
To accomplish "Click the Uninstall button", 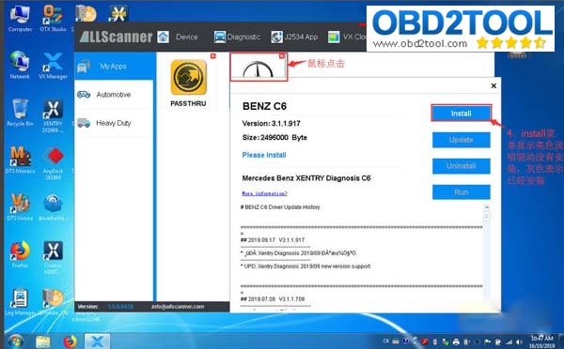I will pyautogui.click(x=462, y=166).
